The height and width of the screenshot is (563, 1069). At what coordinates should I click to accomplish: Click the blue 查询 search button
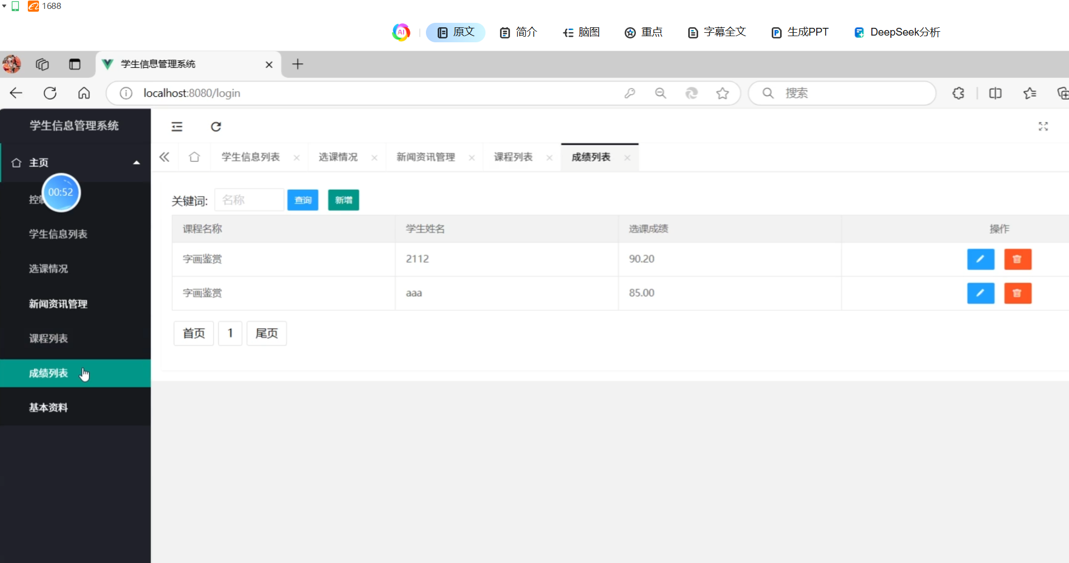(x=302, y=200)
